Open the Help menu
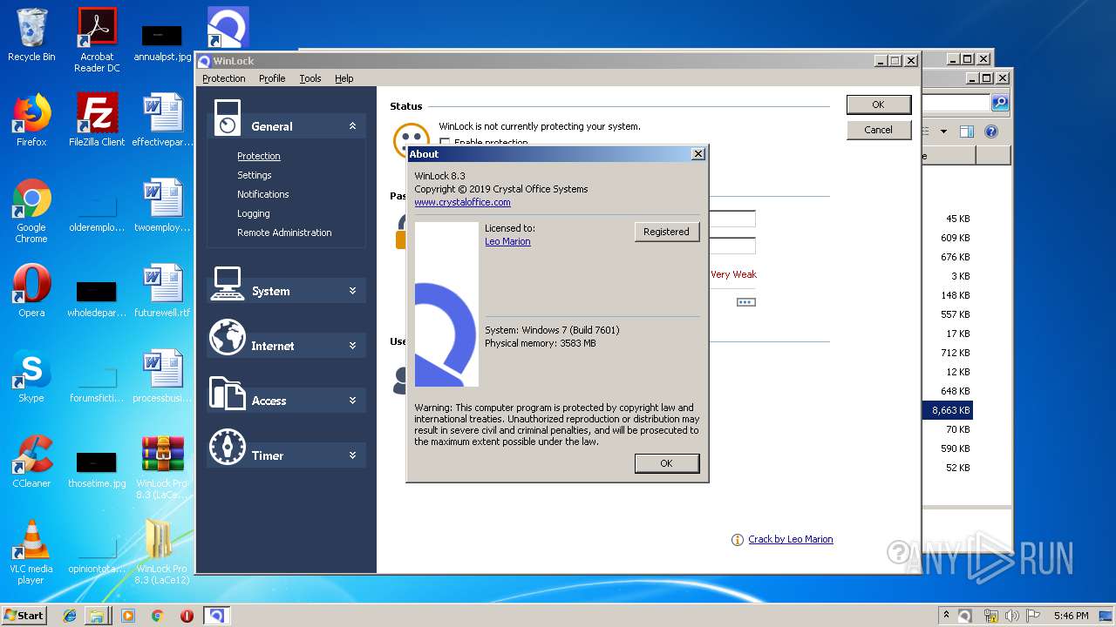This screenshot has width=1116, height=627. tap(344, 78)
